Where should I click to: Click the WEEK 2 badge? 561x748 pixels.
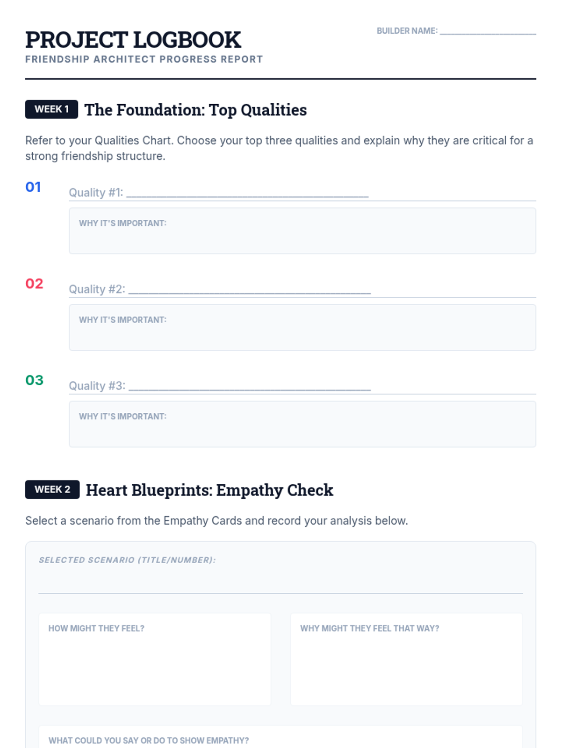pyautogui.click(x=52, y=489)
